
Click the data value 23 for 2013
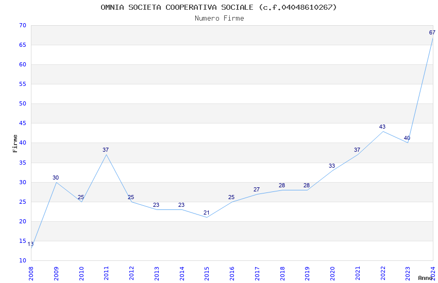(156, 205)
